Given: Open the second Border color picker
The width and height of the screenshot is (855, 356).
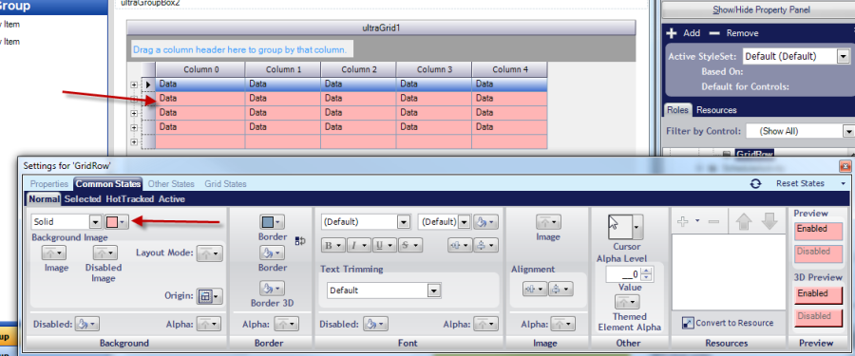Looking at the screenshot, I should tap(272, 253).
